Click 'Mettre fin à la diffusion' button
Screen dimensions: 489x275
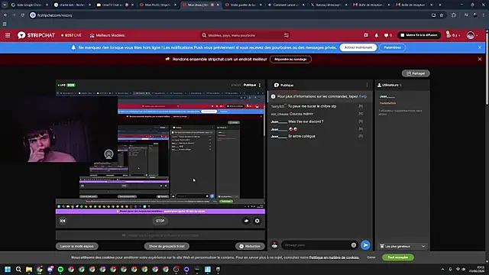pyautogui.click(x=419, y=35)
